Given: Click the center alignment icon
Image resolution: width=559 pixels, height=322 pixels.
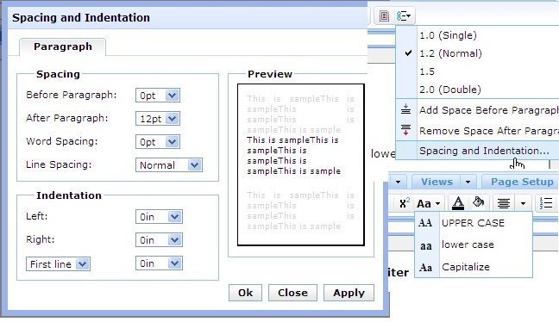Looking at the screenshot, I should 504,203.
